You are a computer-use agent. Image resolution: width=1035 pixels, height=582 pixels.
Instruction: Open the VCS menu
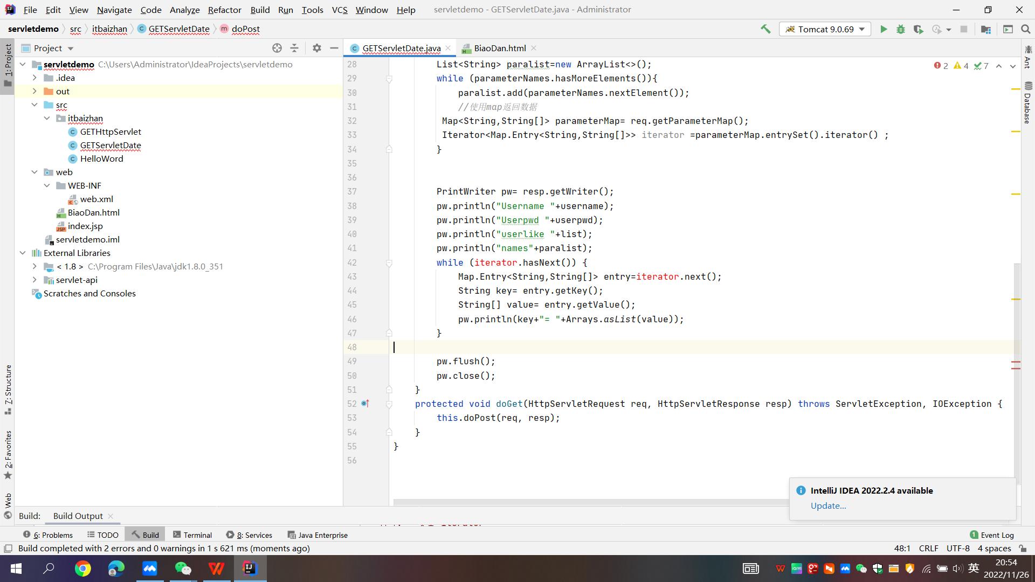(340, 10)
